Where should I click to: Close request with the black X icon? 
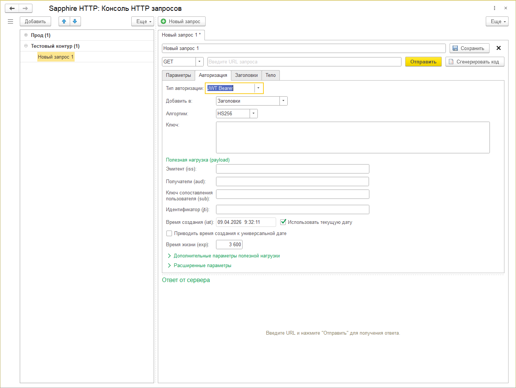[498, 48]
